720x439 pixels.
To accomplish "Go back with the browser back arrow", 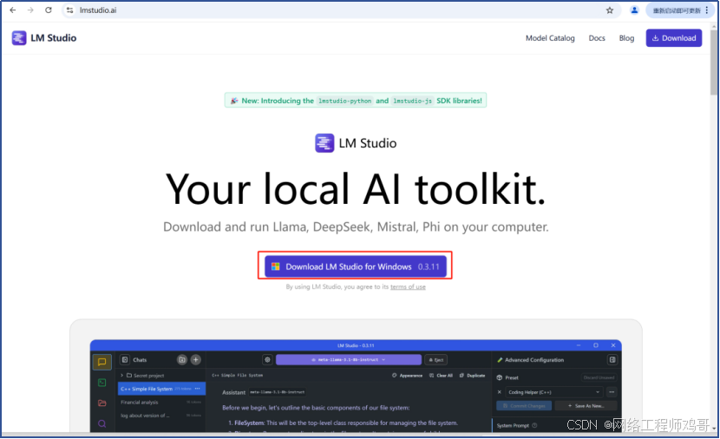I will click(13, 10).
